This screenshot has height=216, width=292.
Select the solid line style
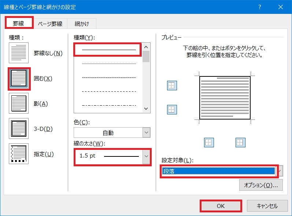coord(109,50)
